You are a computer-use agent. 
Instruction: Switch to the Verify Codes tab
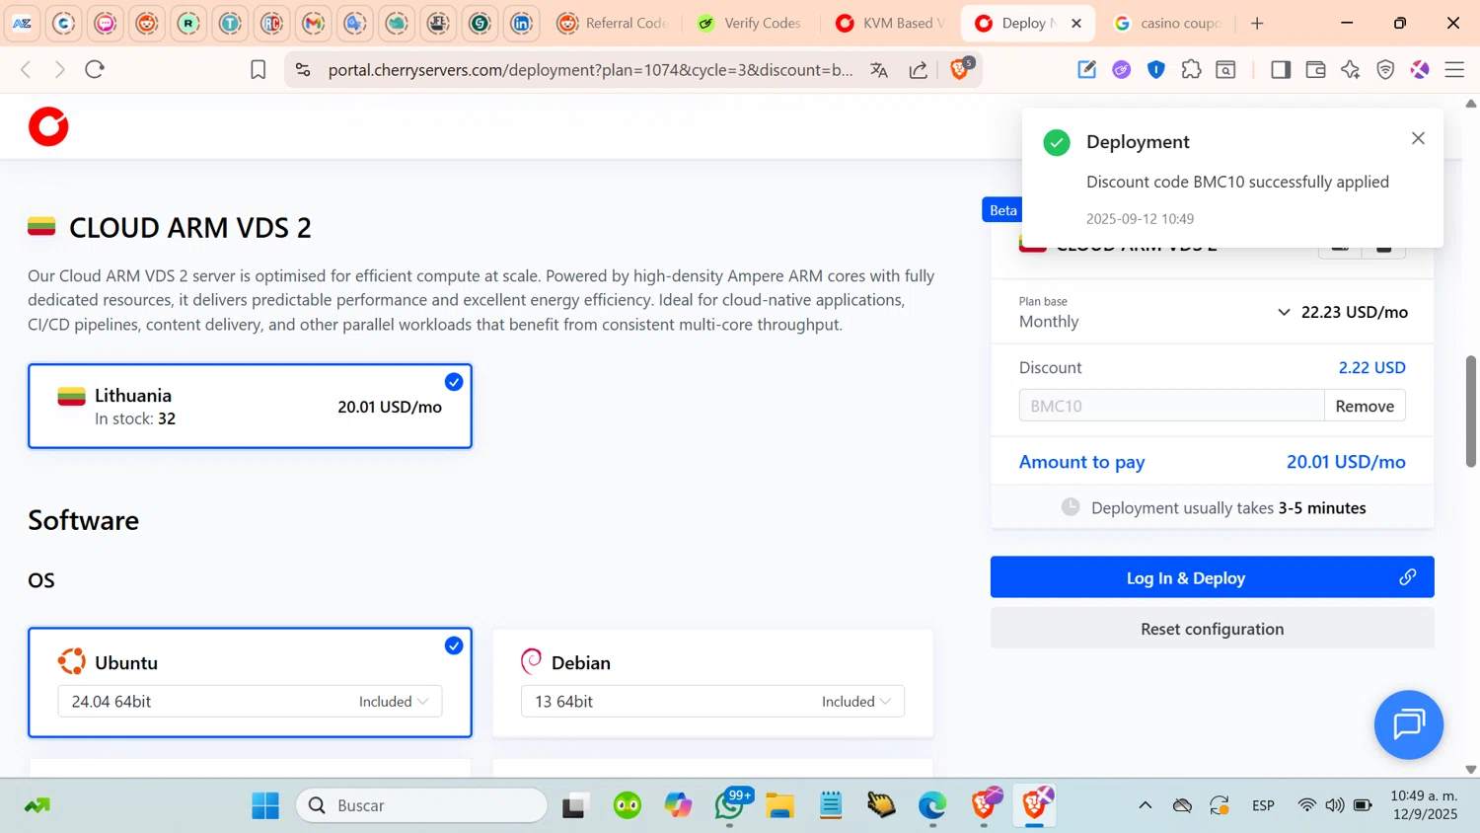pos(750,23)
